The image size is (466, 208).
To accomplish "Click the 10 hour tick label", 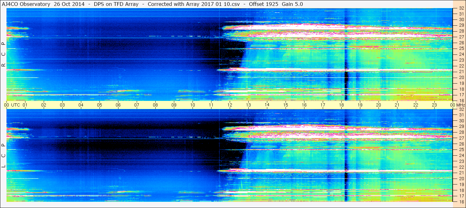I will coord(193,105).
